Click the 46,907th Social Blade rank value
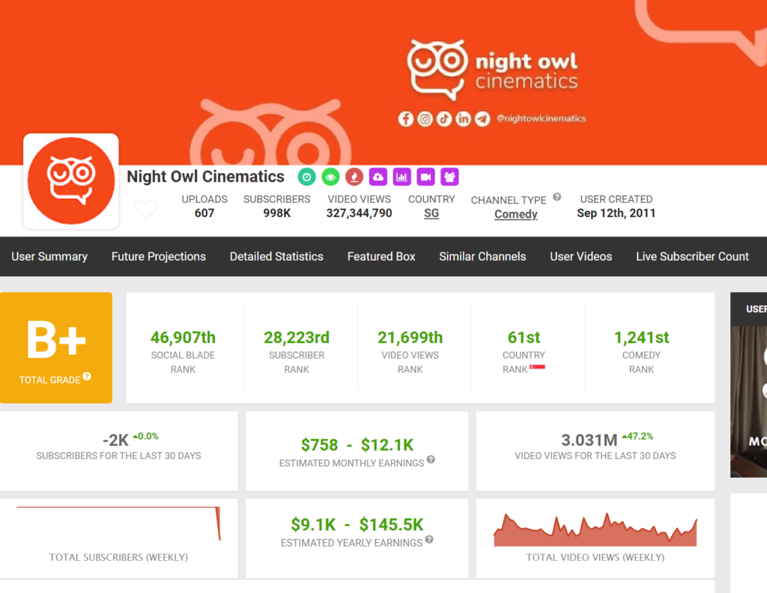Viewport: 767px width, 593px height. [183, 338]
